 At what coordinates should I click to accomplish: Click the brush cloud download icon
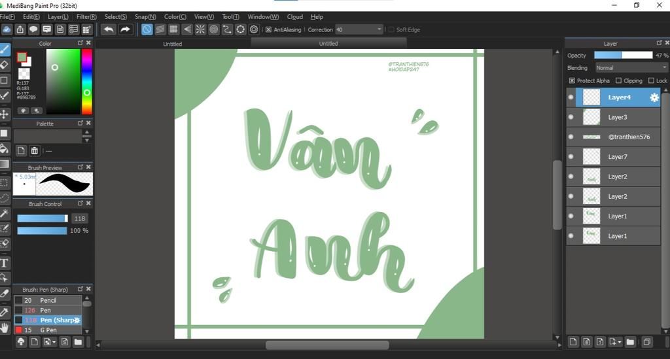21,342
